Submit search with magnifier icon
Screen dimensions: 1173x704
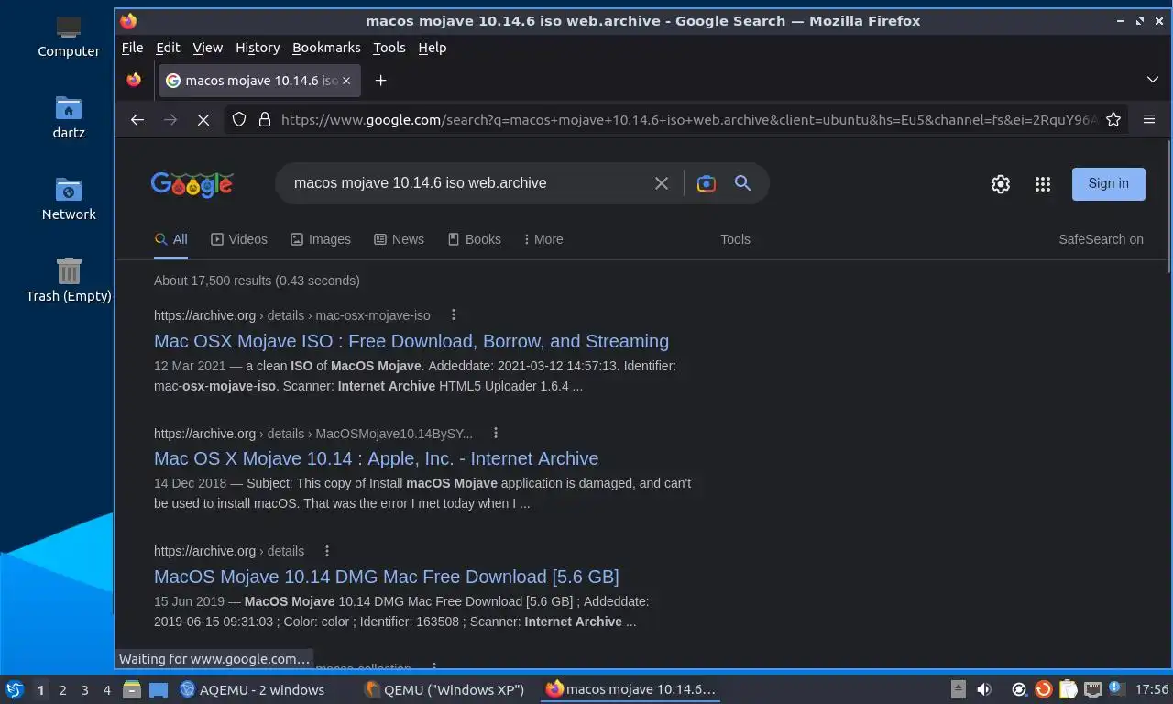tap(742, 183)
